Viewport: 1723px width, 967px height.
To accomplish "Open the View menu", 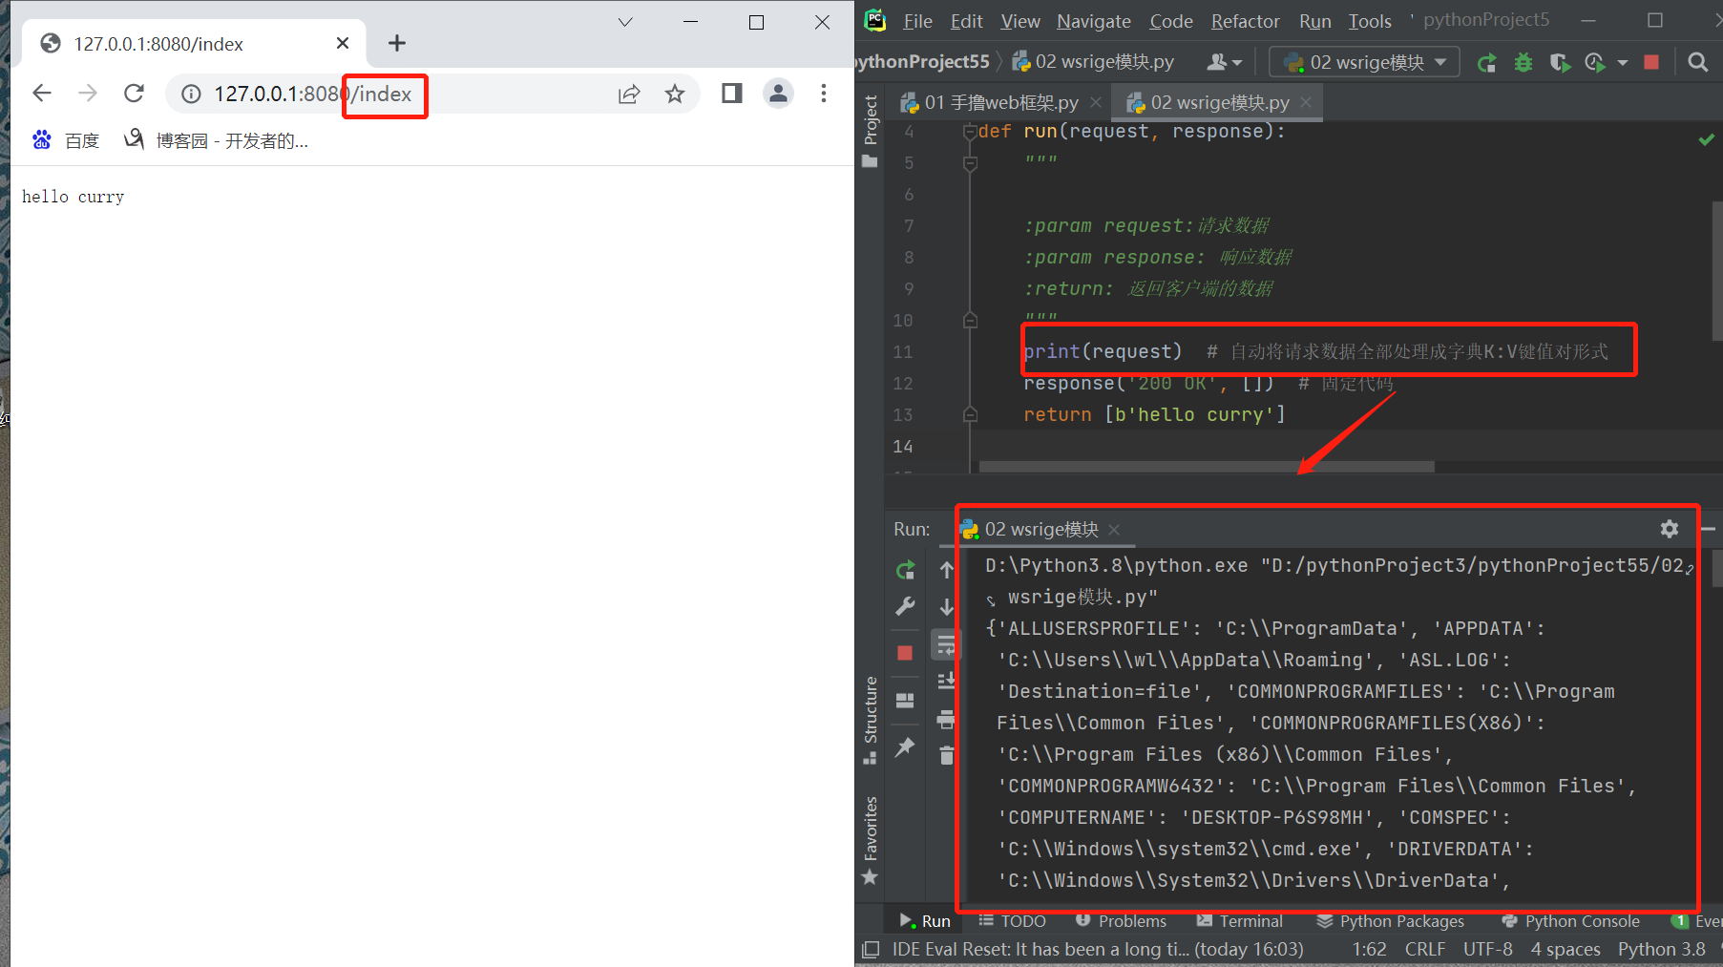I will (x=1019, y=21).
